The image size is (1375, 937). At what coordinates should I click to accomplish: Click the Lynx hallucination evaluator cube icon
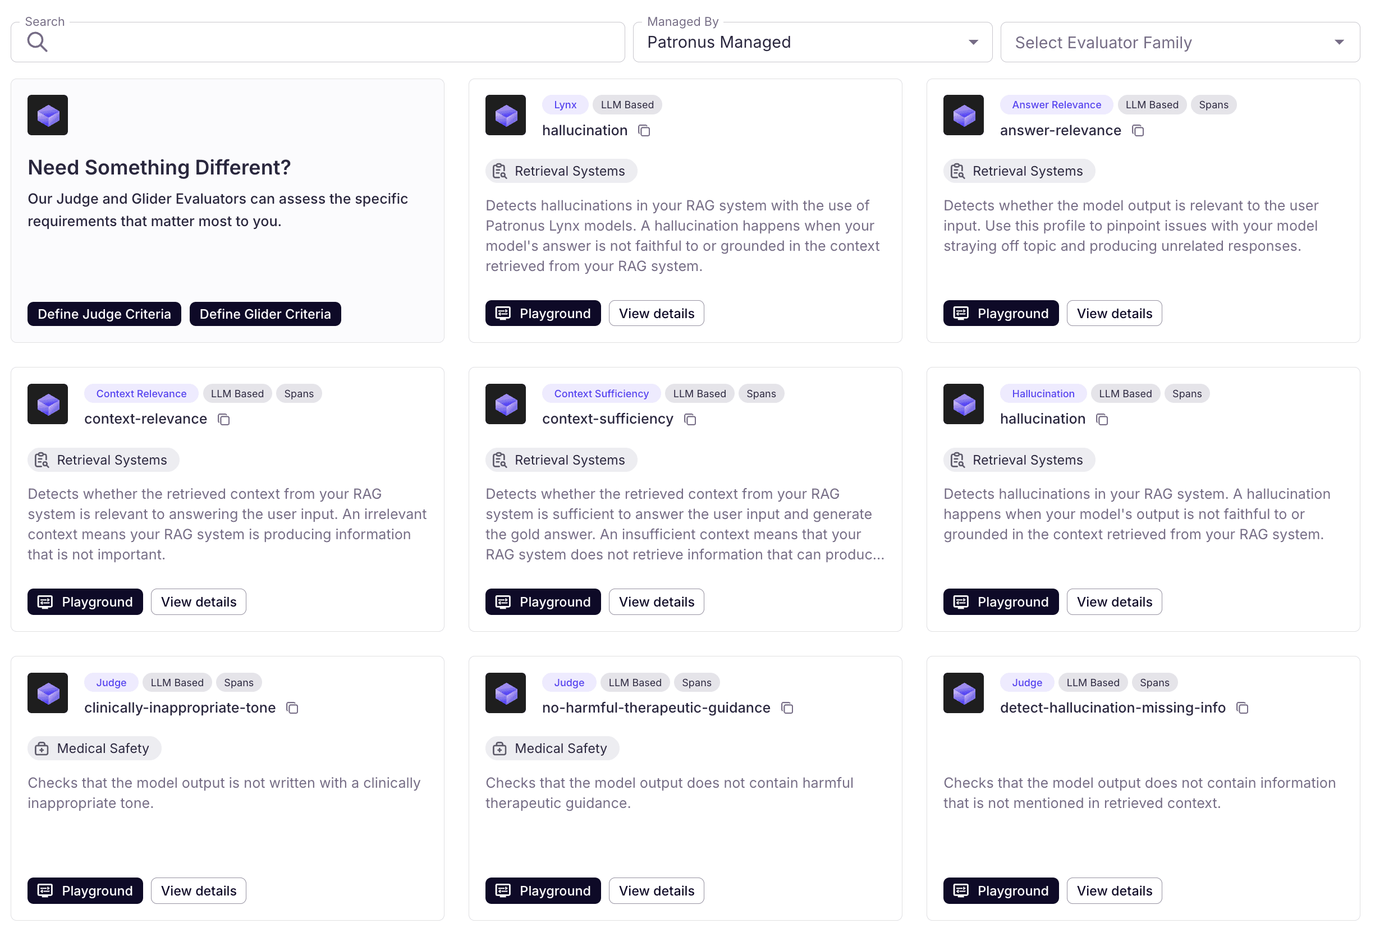coord(505,116)
